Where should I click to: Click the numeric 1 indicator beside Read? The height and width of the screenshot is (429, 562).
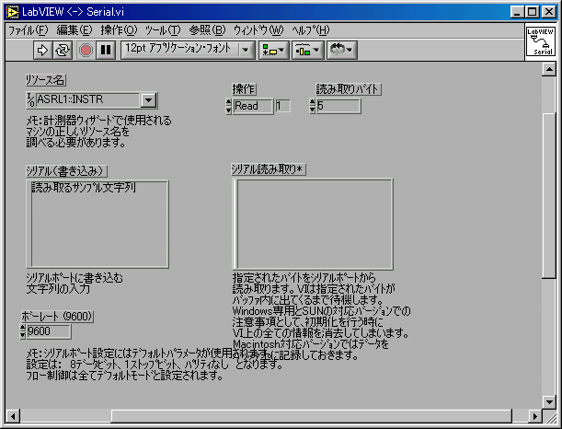tap(282, 106)
